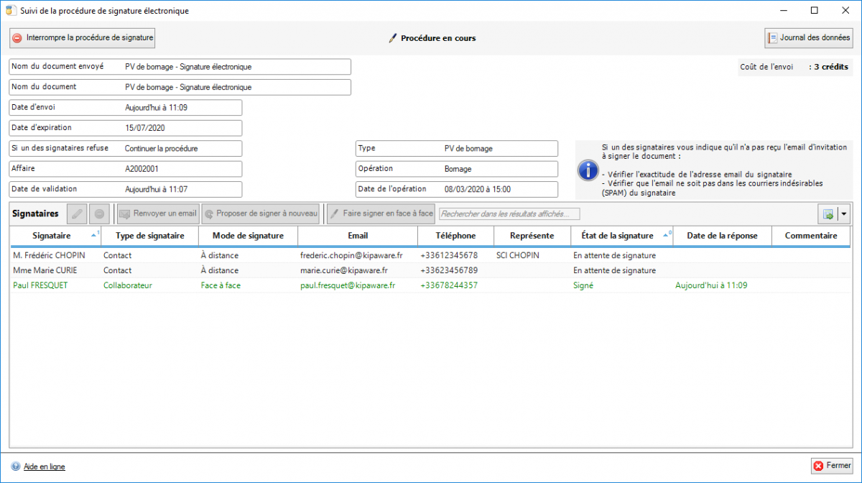Sort by Signataire column header
862x483 pixels.
point(52,236)
